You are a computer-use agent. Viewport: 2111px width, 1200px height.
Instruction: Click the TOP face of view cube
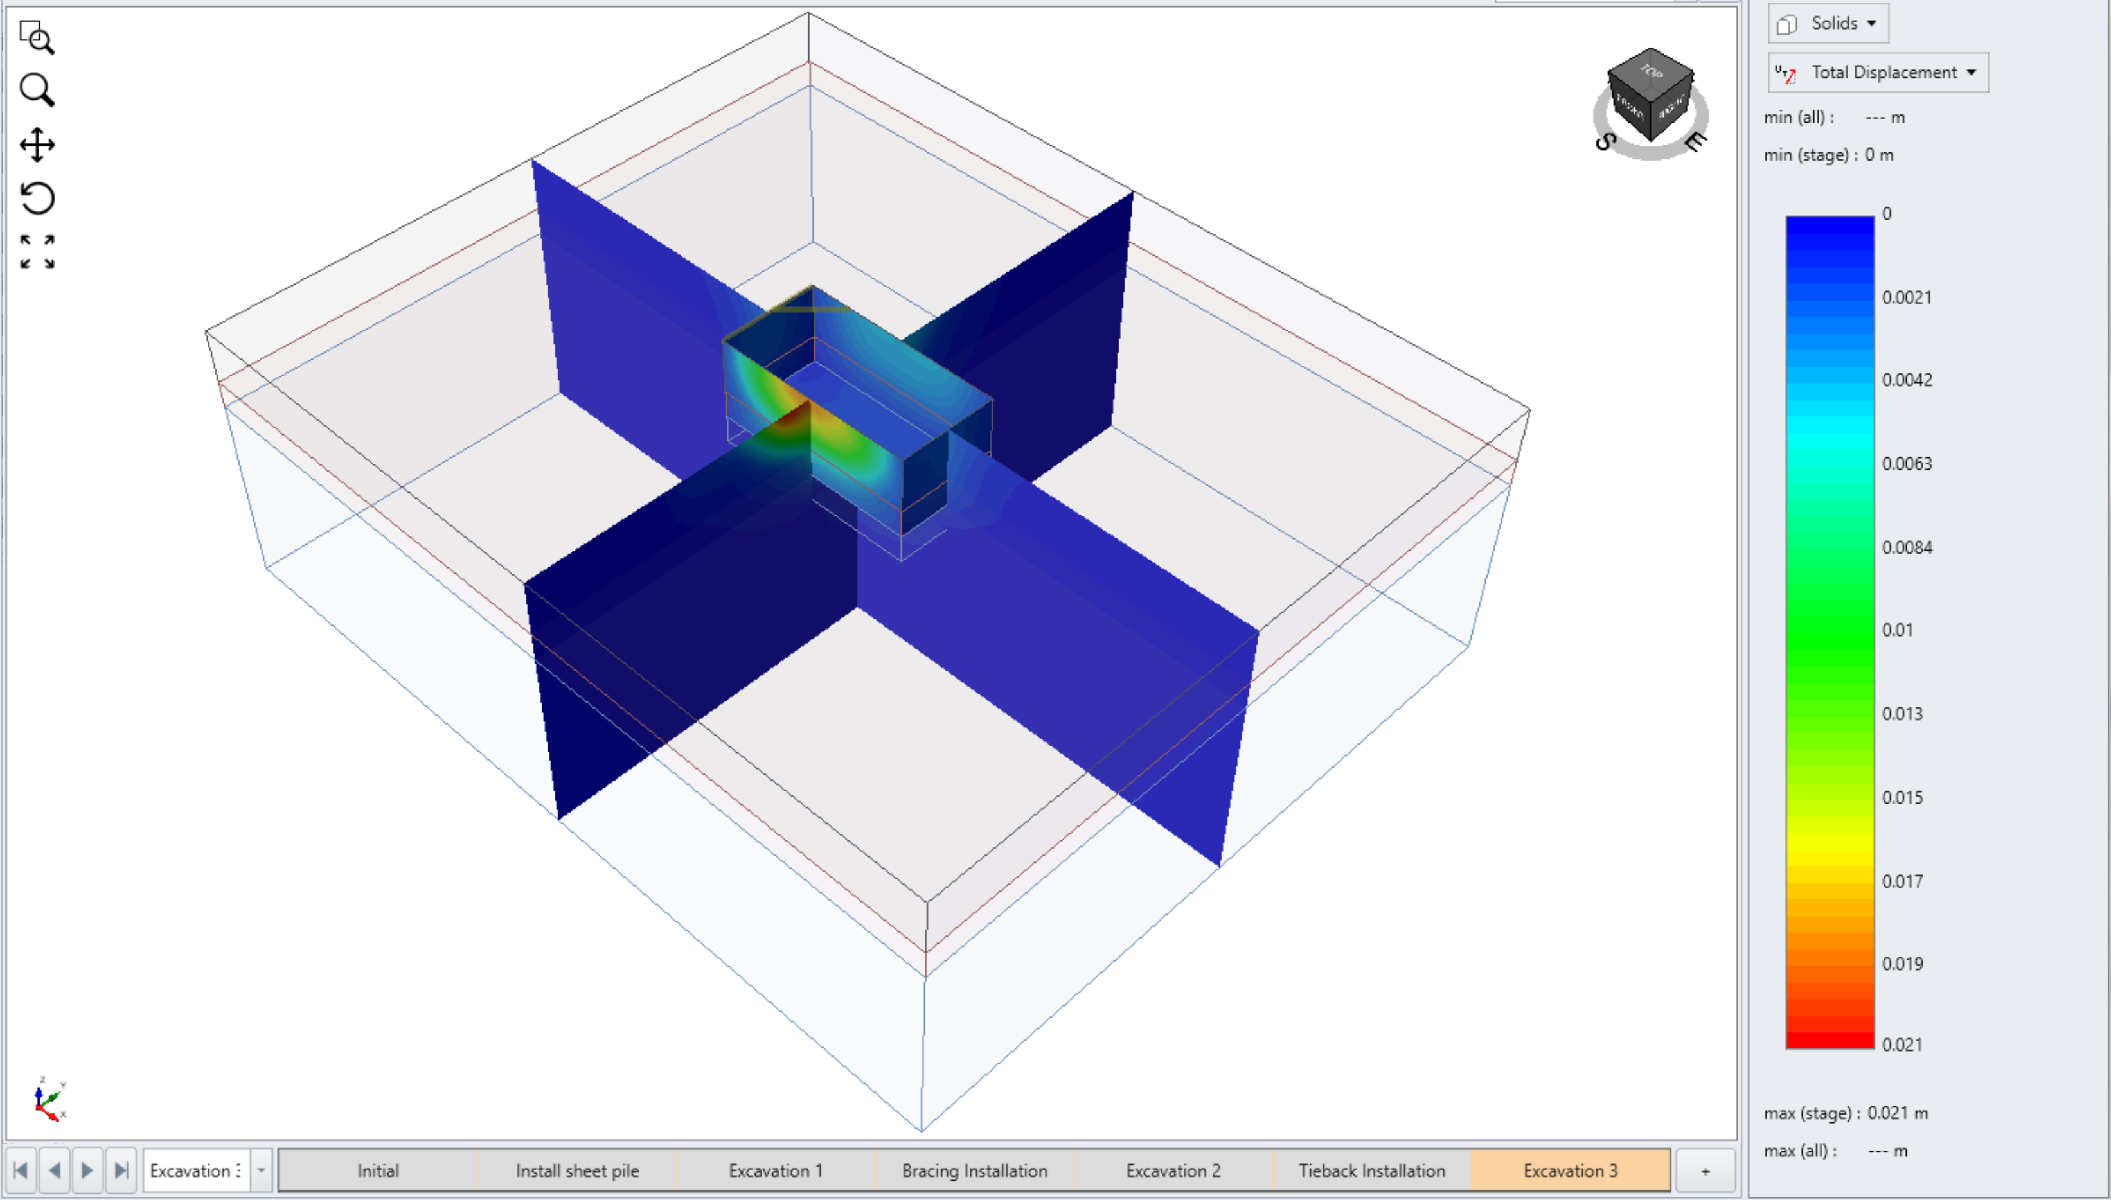(x=1651, y=72)
